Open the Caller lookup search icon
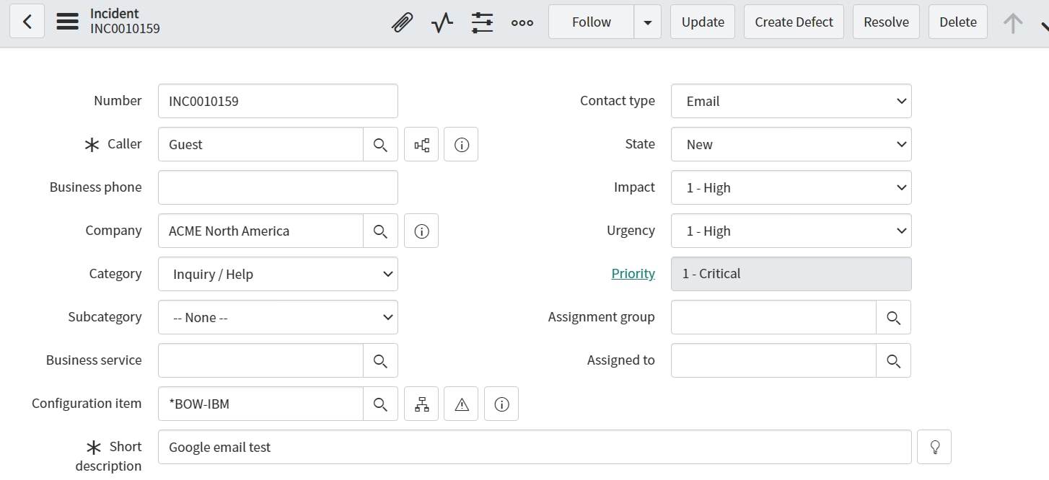The image size is (1049, 480). pos(380,144)
